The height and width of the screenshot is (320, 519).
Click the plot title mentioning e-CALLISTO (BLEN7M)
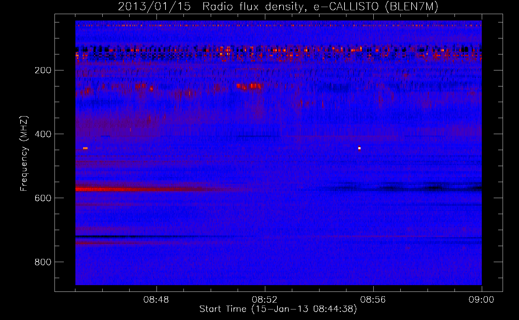coord(278,7)
